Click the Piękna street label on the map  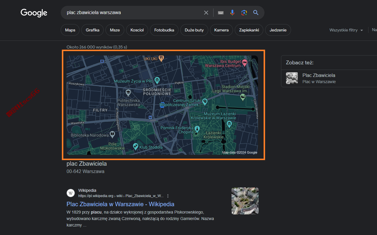pyautogui.click(x=179, y=83)
